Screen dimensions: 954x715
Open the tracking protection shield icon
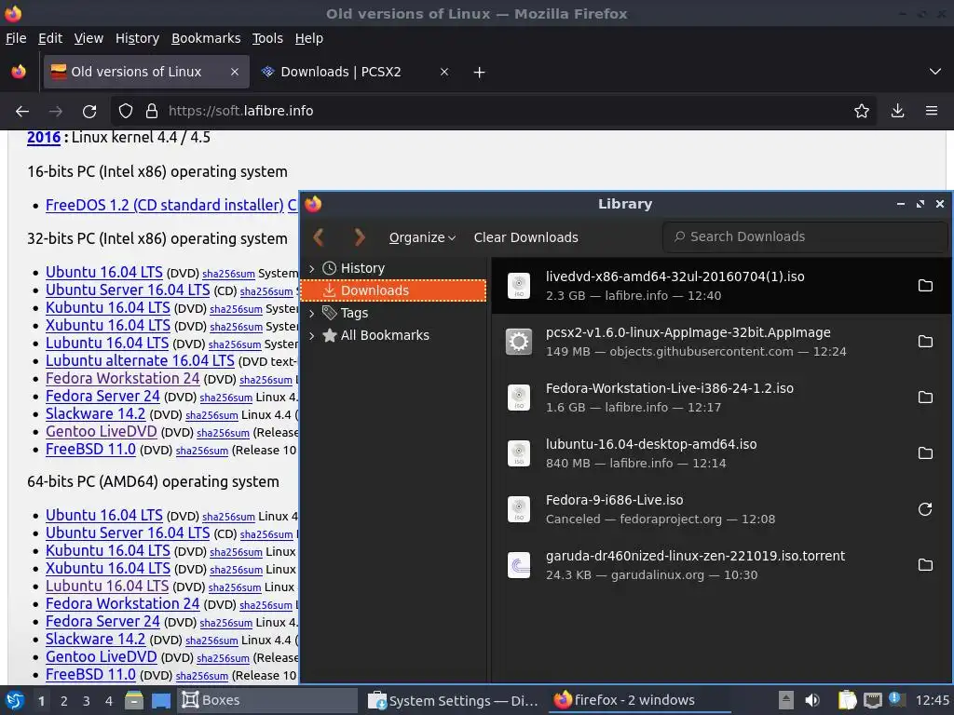click(x=126, y=112)
